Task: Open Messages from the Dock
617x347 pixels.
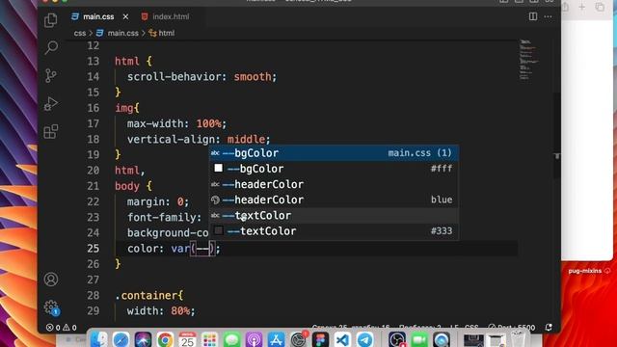Action: point(231,339)
